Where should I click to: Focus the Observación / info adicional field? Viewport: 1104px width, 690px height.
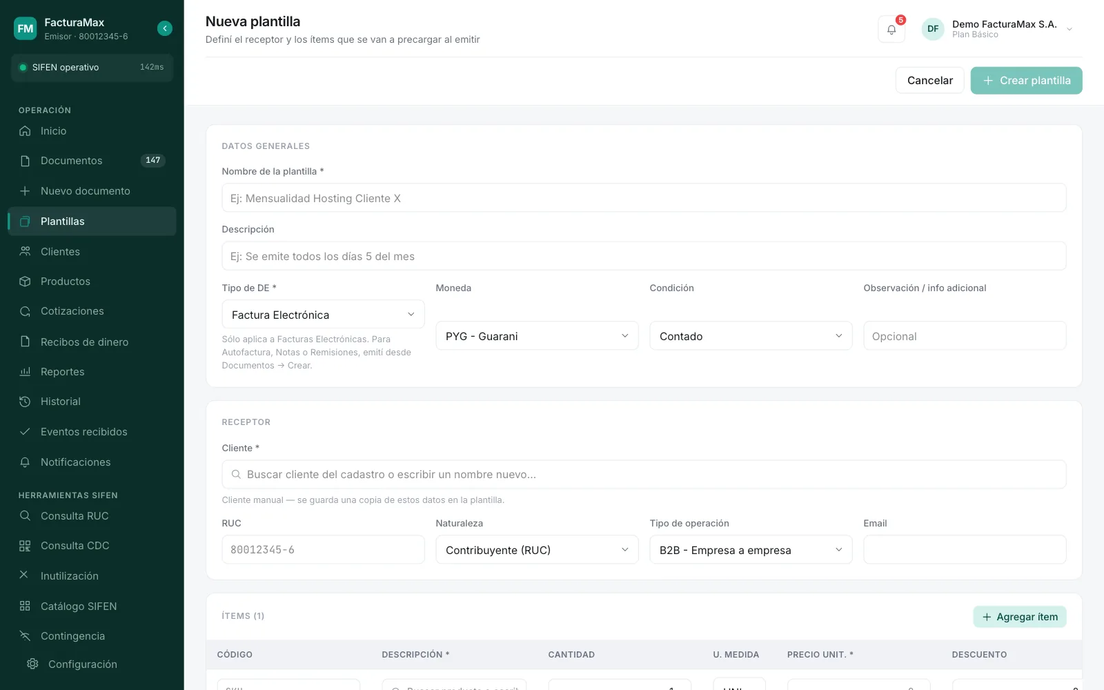pyautogui.click(x=965, y=336)
